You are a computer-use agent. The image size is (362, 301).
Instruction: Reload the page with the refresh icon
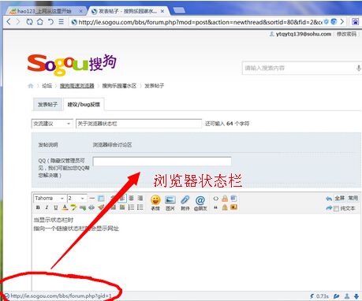(29, 21)
